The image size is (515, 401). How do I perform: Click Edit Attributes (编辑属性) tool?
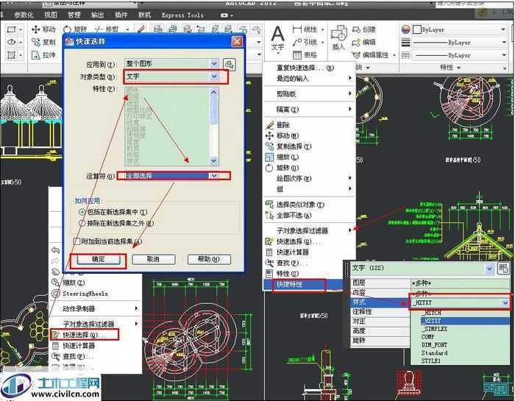click(x=371, y=55)
